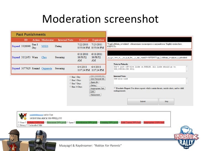This screenshot has width=201, height=151.
Task: Click the Russian text in the first reported message
Action: (x=147, y=44)
